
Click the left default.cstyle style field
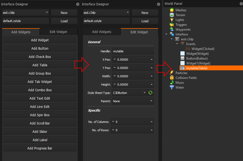(26, 21)
